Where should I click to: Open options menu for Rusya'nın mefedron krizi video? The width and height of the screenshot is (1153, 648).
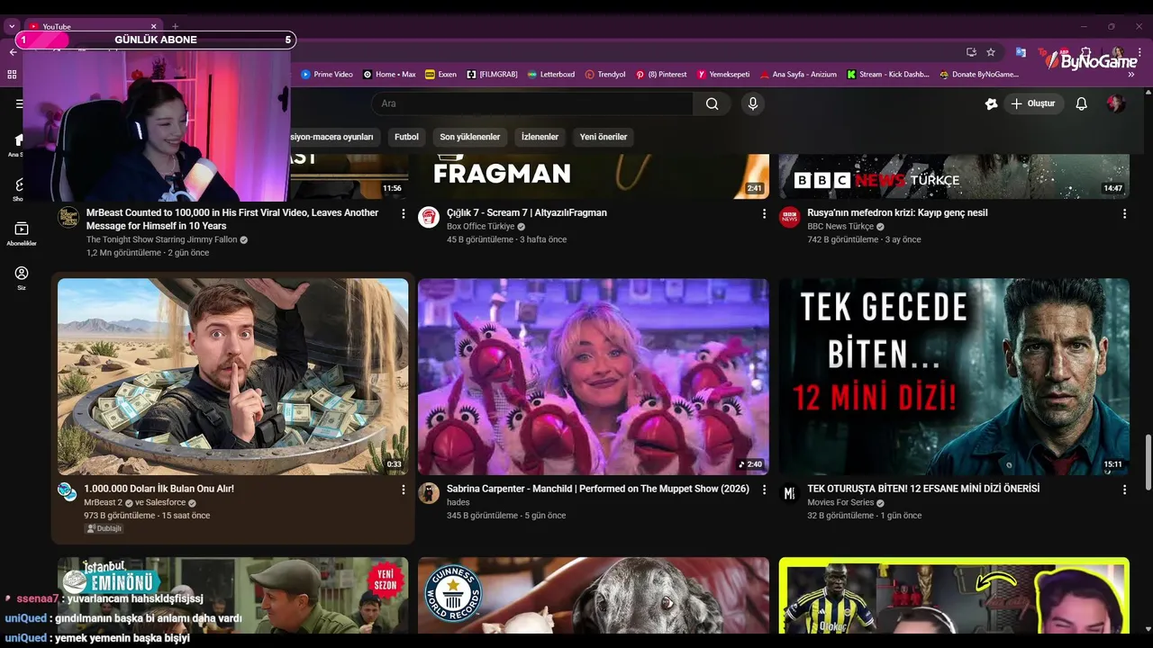pos(1124,213)
